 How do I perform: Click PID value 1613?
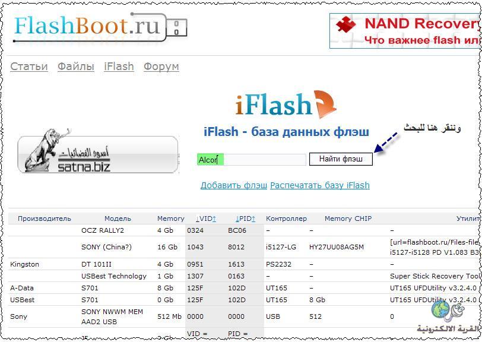pyautogui.click(x=236, y=264)
